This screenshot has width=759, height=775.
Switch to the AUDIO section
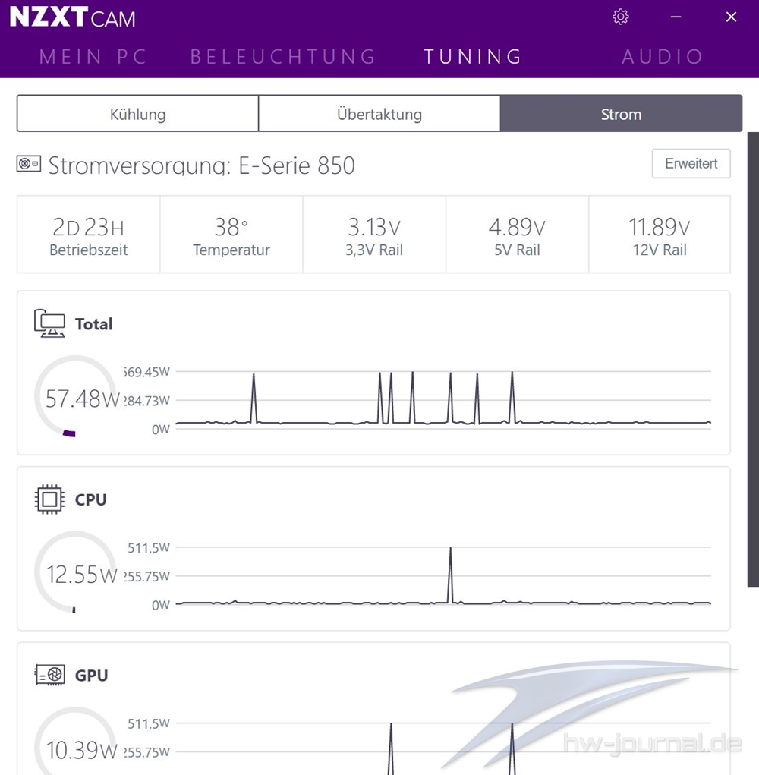point(663,57)
